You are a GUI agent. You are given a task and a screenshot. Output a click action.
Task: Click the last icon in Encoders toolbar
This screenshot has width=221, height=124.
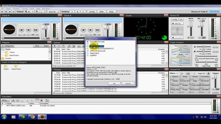[47, 100]
